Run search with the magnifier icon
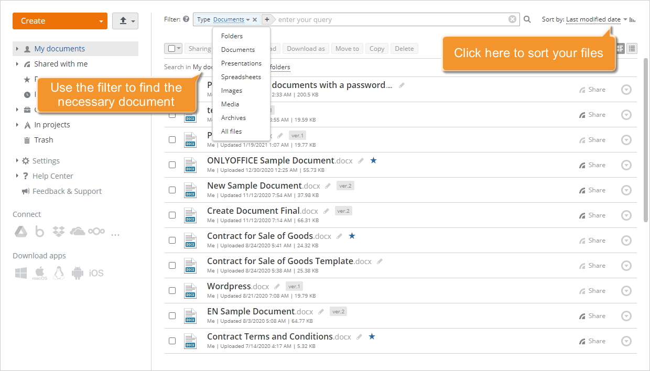 (527, 19)
